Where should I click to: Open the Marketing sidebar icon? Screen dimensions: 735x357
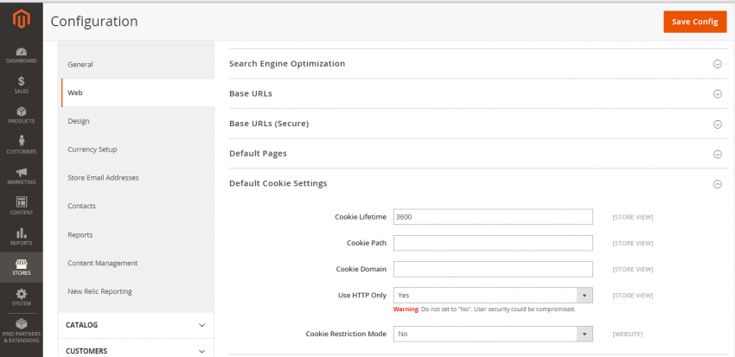21,176
